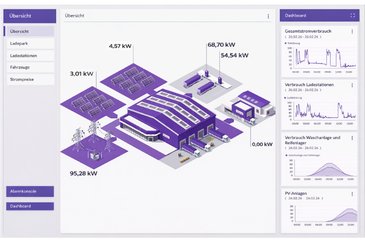Click the Dashboard button in sidebar
Image resolution: width=365 pixels, height=242 pixels.
click(x=29, y=206)
